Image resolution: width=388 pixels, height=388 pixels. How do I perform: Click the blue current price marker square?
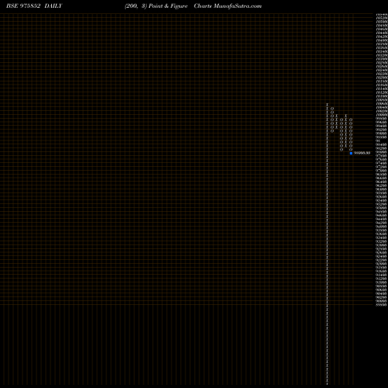351,153
